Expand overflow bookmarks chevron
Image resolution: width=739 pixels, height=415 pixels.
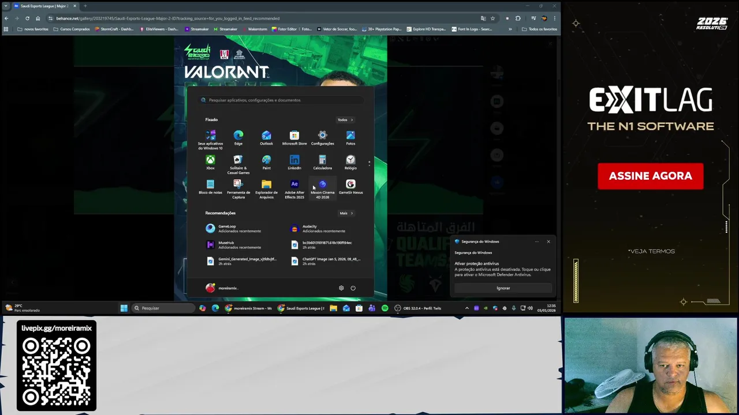coord(510,29)
